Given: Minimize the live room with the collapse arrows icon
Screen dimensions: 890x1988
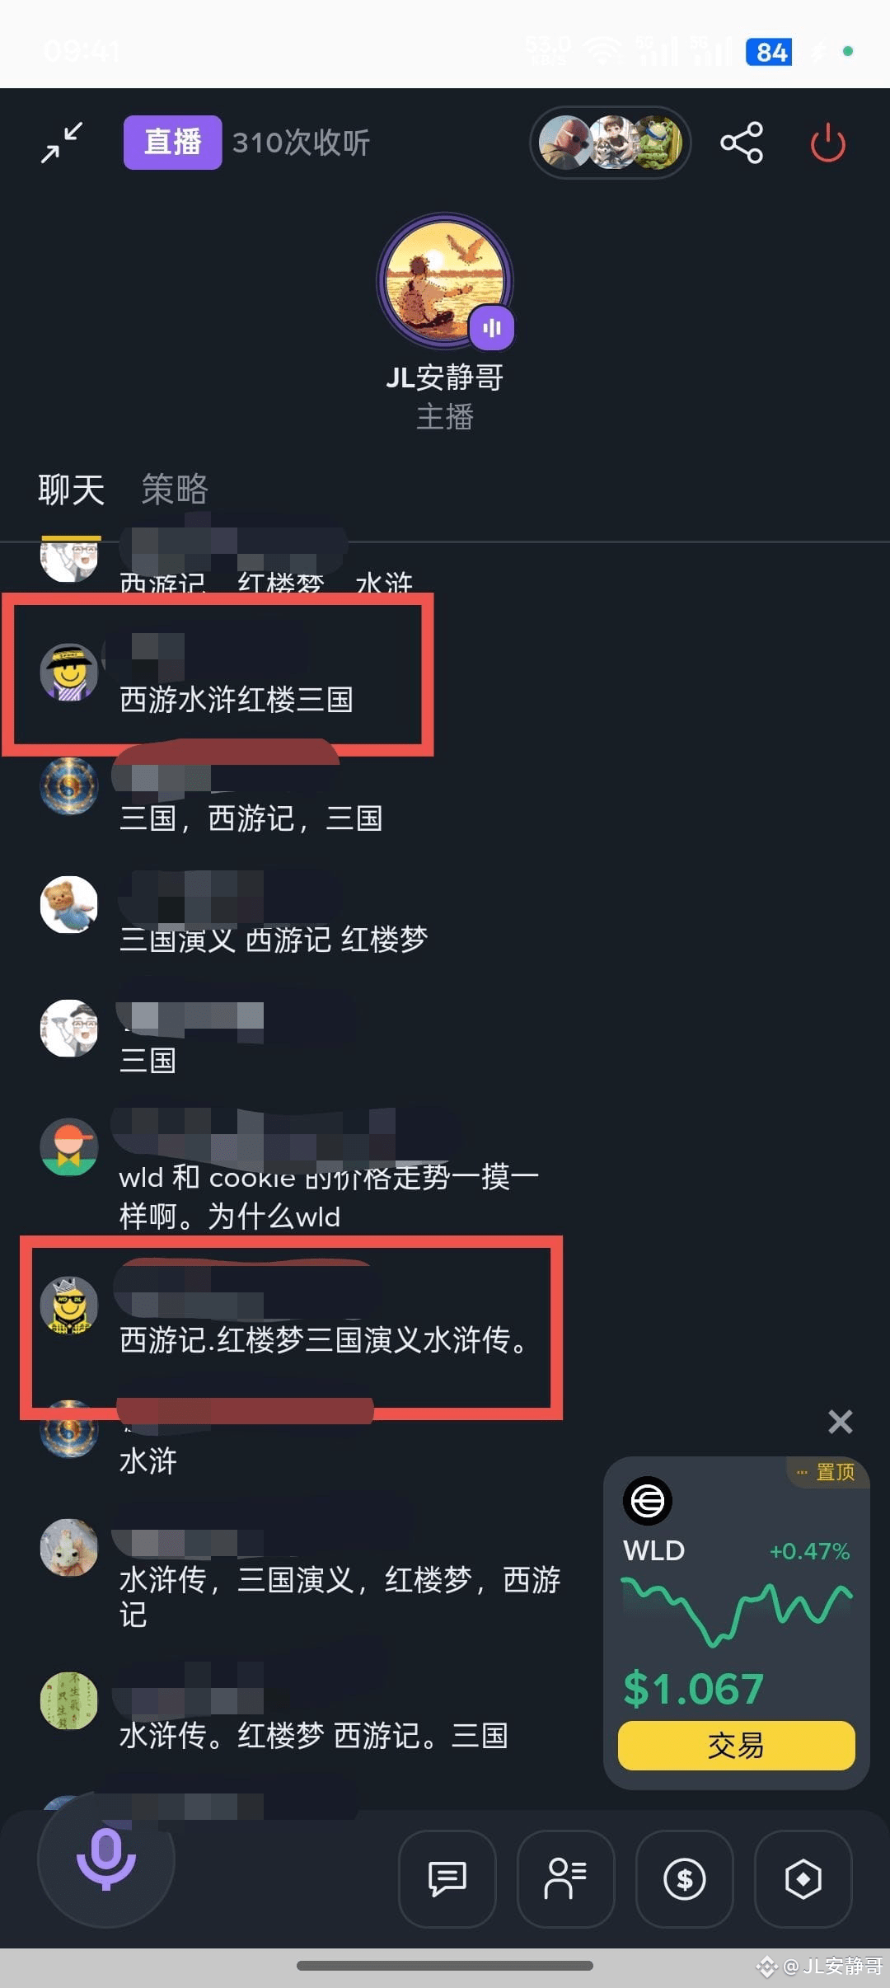Looking at the screenshot, I should click(63, 143).
